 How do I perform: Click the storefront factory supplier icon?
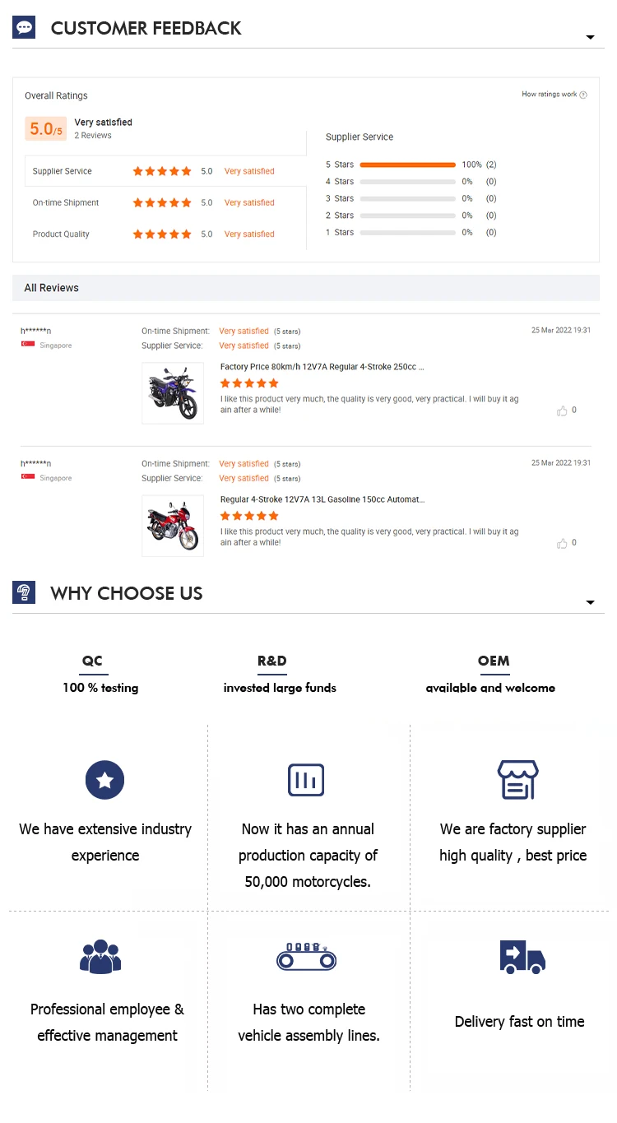tap(517, 780)
